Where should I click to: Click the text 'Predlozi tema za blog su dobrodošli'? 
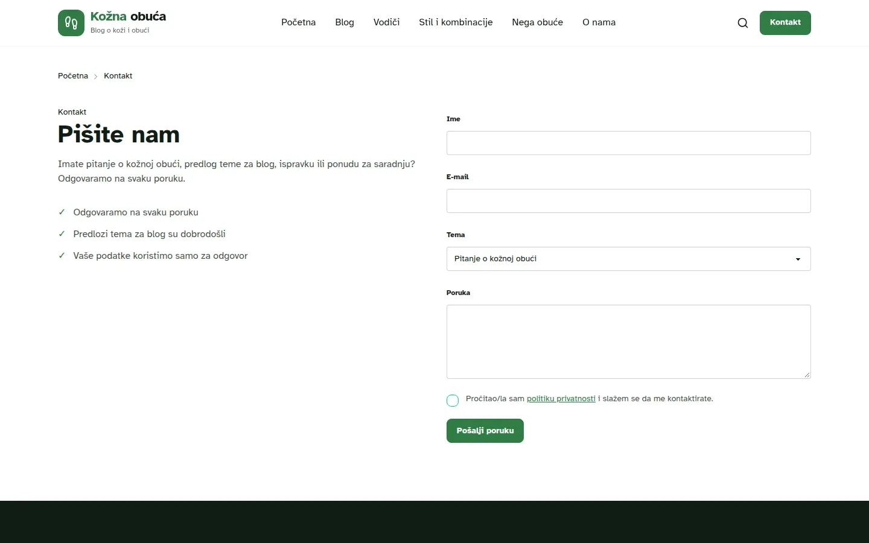pyautogui.click(x=149, y=234)
